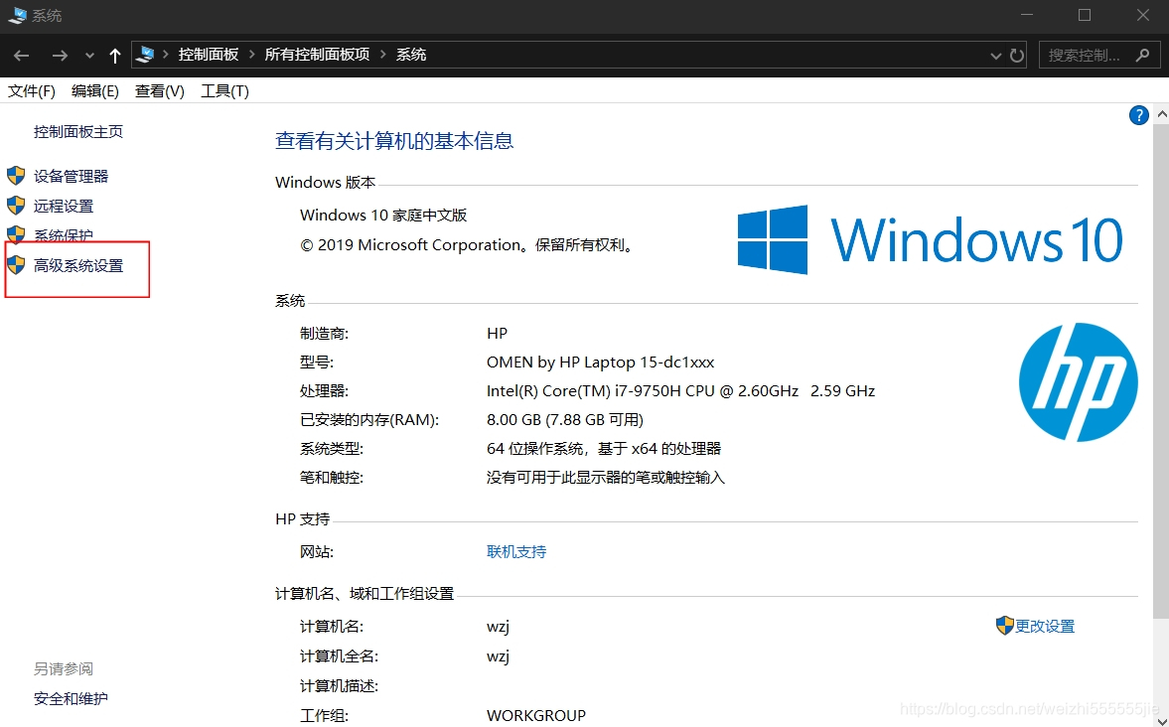The height and width of the screenshot is (727, 1169).
Task: Click scrollbar up arrow
Action: (x=1161, y=115)
